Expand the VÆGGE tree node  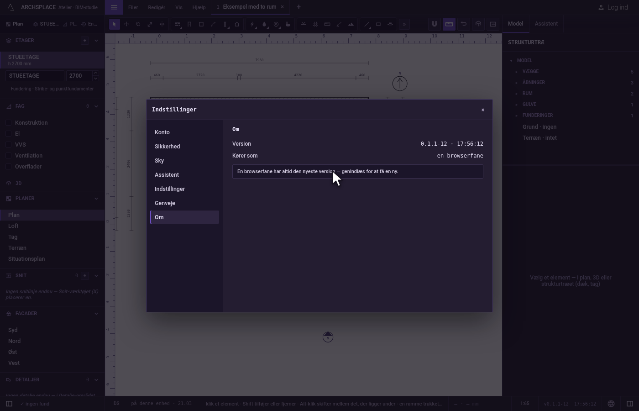point(517,72)
